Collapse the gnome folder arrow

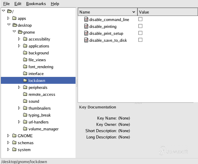(x=14, y=32)
